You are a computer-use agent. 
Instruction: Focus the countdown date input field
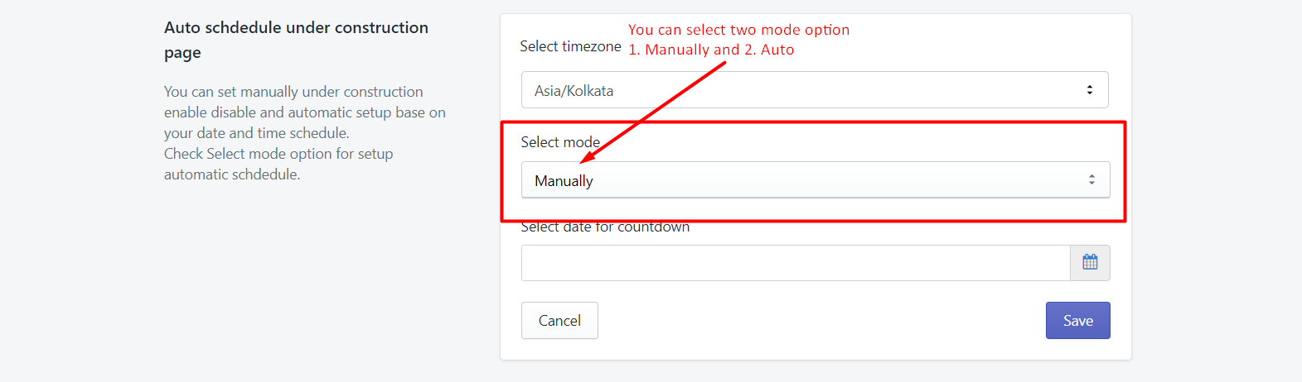[x=796, y=262]
